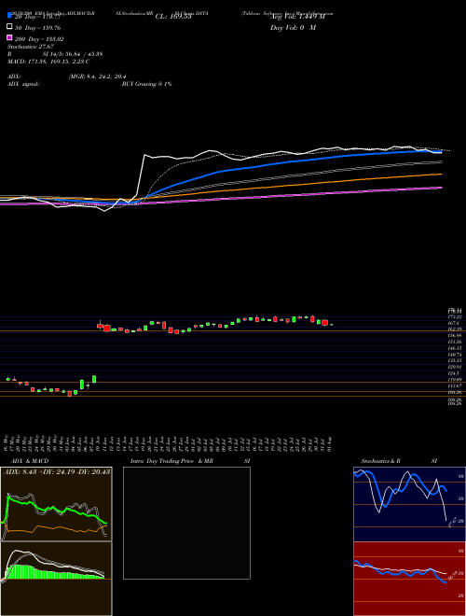Screen dimensions: 466x616
Task: Click the 'Intra Day Trading Price & MRSI' title
Action: point(190,461)
